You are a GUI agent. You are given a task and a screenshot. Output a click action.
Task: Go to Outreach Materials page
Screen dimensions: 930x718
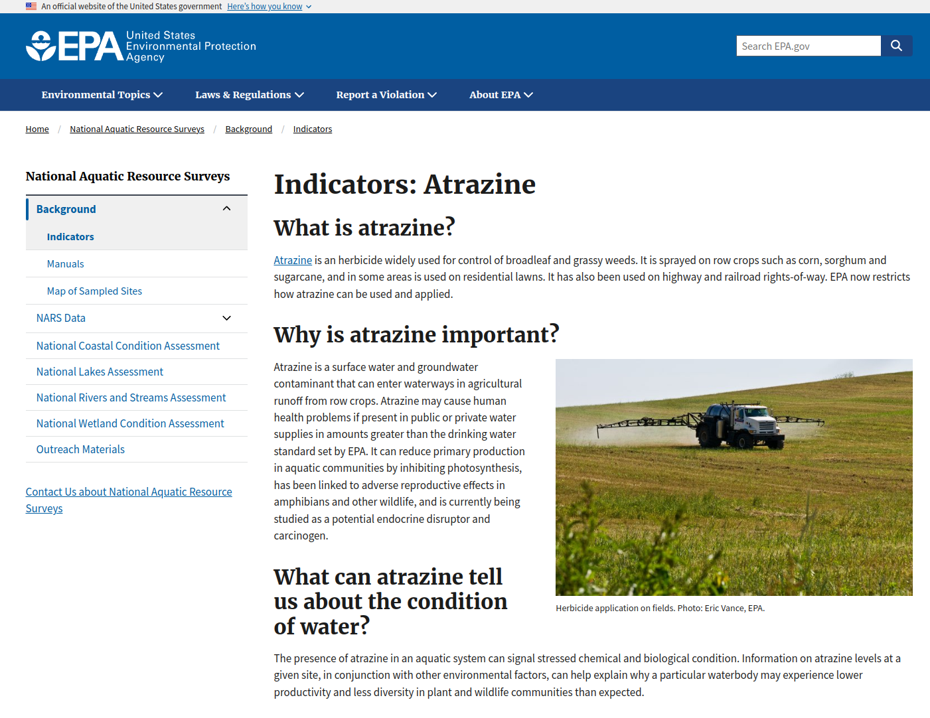(80, 450)
